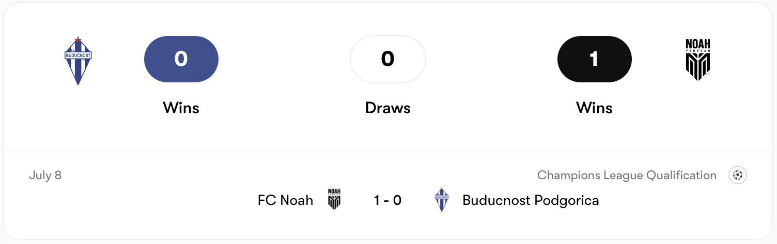Select the blue Buducnost wins pill
The image size is (777, 244).
tap(181, 59)
